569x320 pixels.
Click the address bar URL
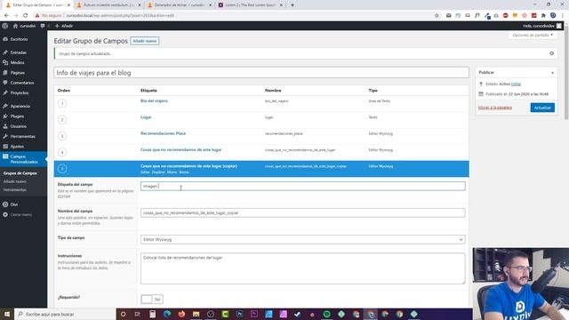point(121,16)
